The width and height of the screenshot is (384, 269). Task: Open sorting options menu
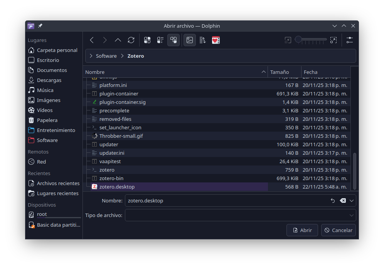pyautogui.click(x=202, y=40)
